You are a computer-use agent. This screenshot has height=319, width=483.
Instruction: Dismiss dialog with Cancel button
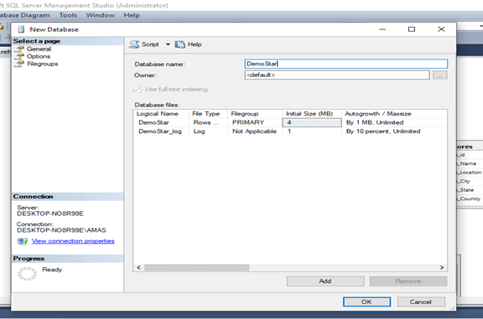click(x=421, y=301)
